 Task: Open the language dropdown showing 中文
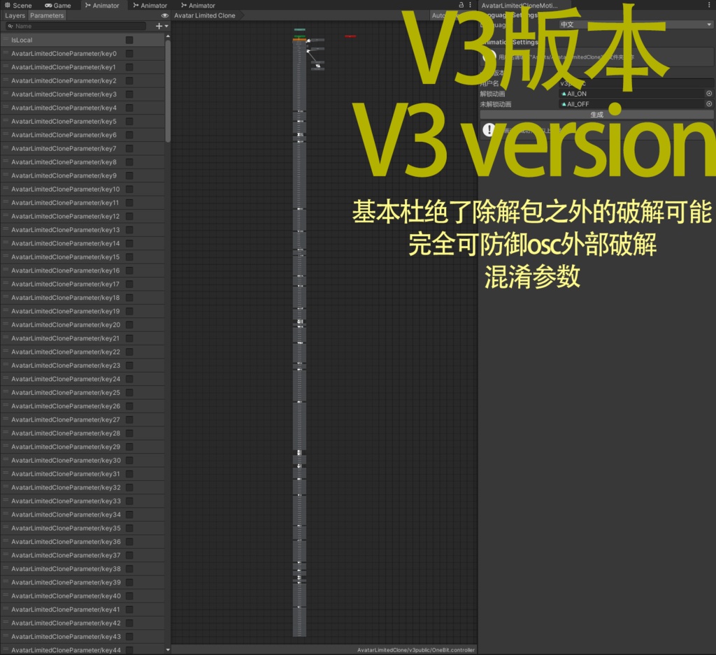636,24
